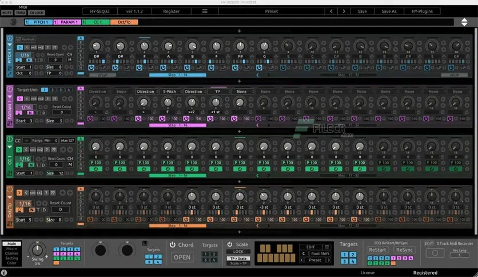Click the Save As button

click(389, 11)
